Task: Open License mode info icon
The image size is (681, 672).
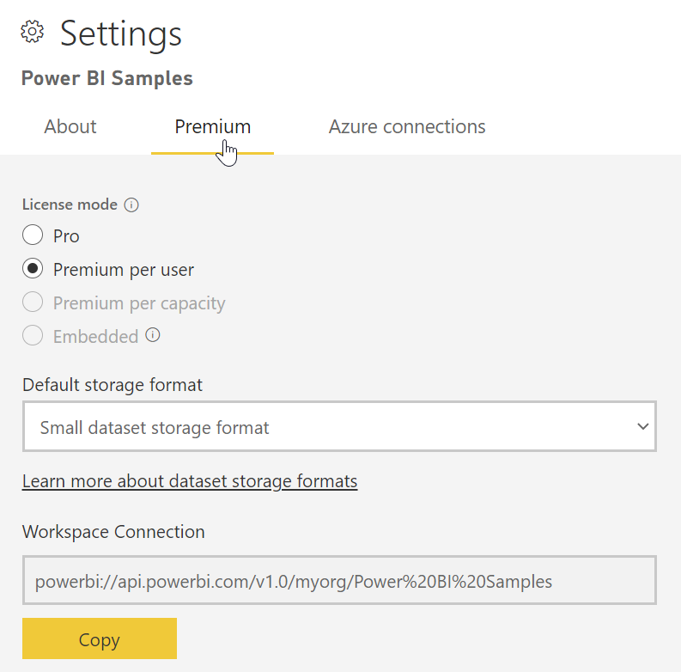Action: (131, 205)
